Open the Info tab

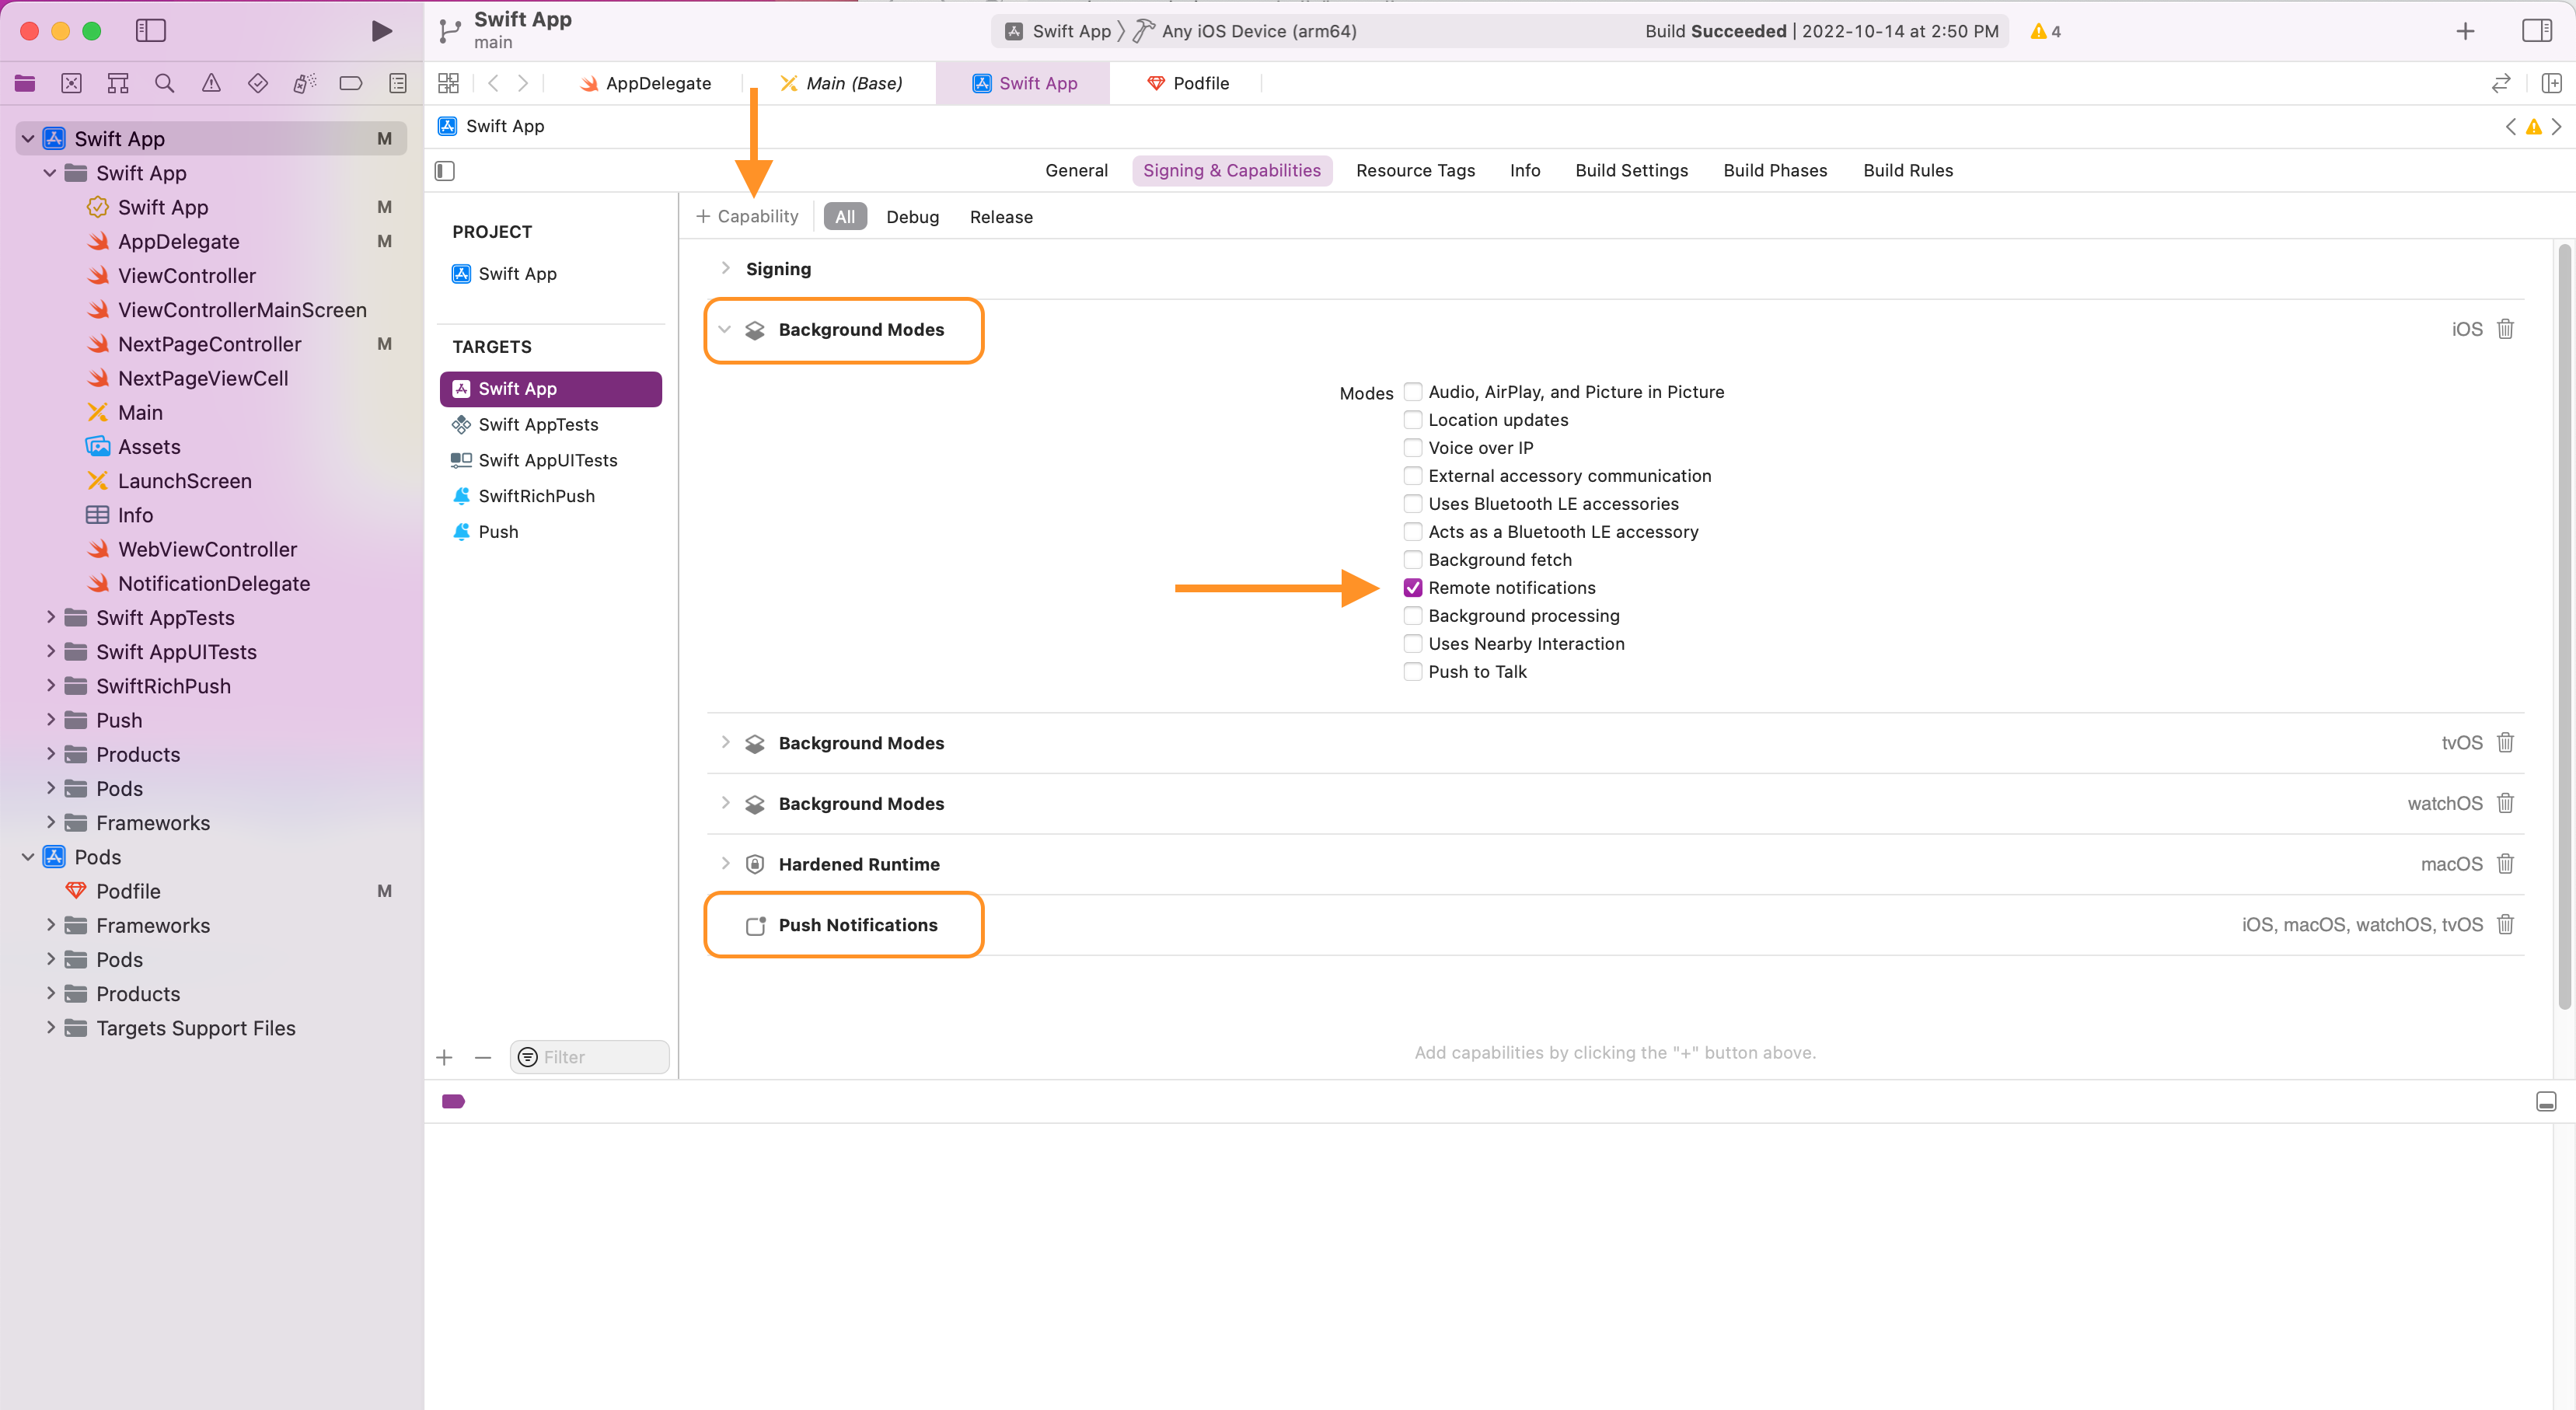tap(1525, 170)
